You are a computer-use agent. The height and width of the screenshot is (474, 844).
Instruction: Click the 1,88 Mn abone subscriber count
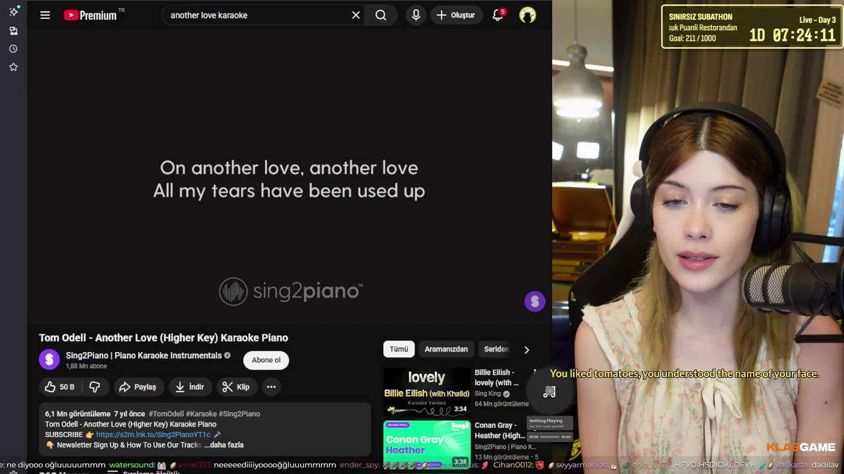(86, 366)
